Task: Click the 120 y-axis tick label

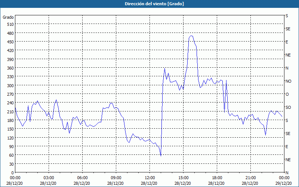Action: [10, 138]
